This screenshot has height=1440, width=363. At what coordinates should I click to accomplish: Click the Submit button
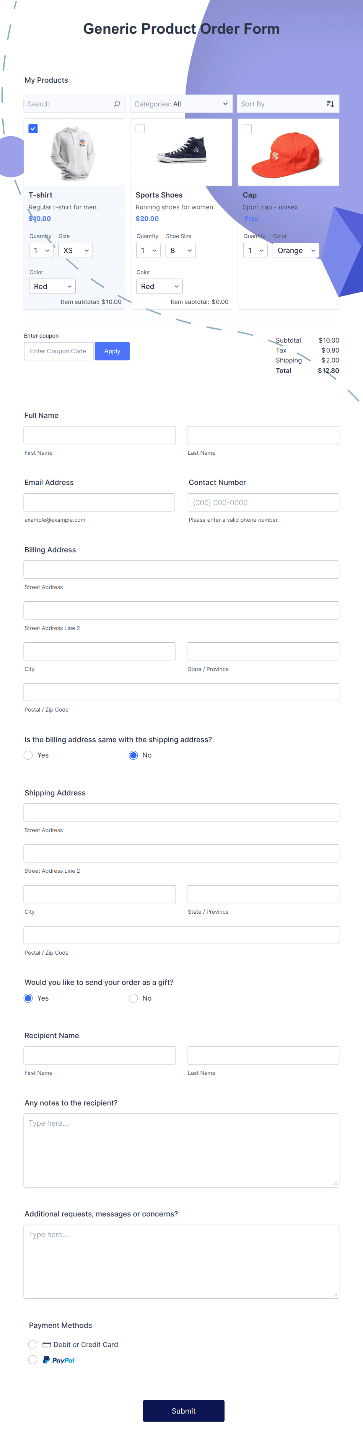tap(183, 1411)
